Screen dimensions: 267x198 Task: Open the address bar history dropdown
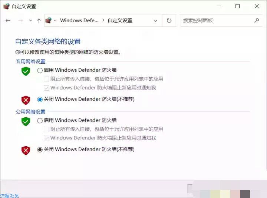tap(155, 21)
